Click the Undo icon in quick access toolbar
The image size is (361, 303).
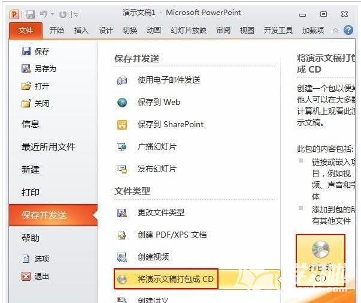click(x=44, y=14)
